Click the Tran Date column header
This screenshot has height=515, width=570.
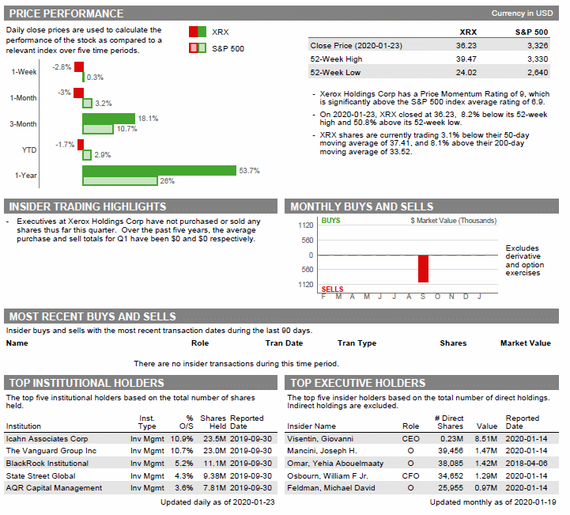click(x=284, y=343)
